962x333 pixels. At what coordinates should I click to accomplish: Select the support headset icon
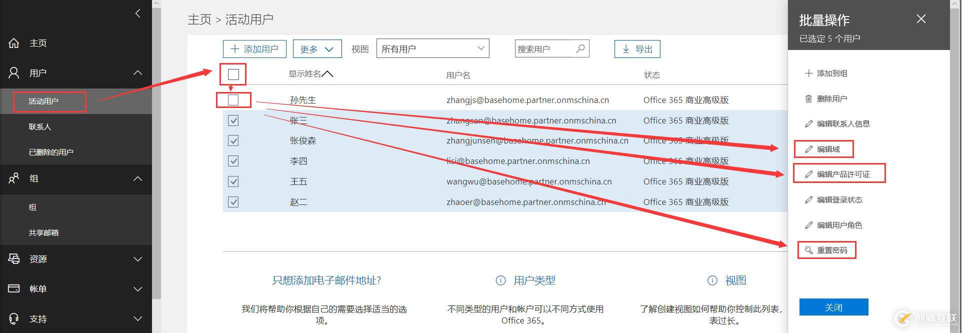pos(14,318)
